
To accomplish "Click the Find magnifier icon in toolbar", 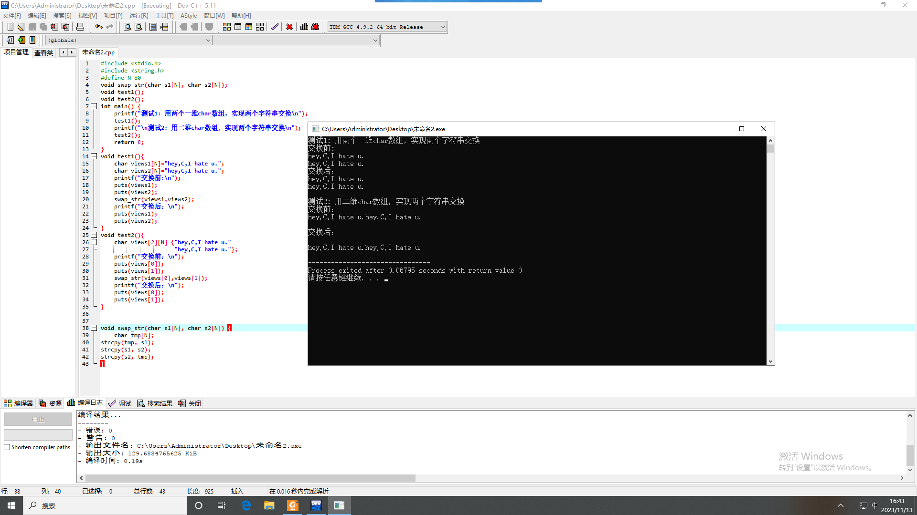I will [x=127, y=27].
